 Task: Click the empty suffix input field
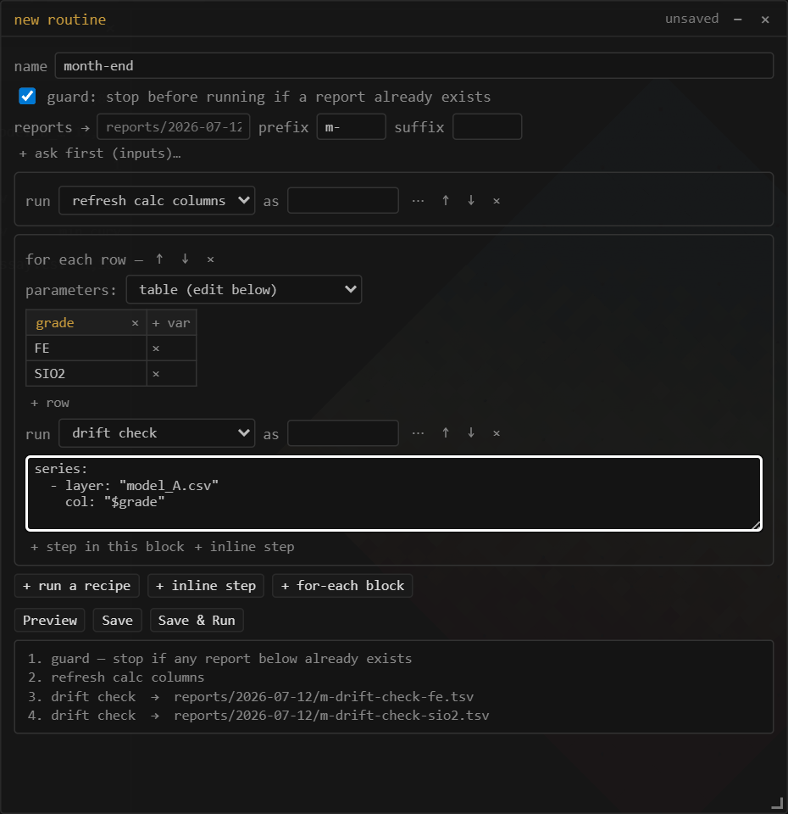click(487, 126)
